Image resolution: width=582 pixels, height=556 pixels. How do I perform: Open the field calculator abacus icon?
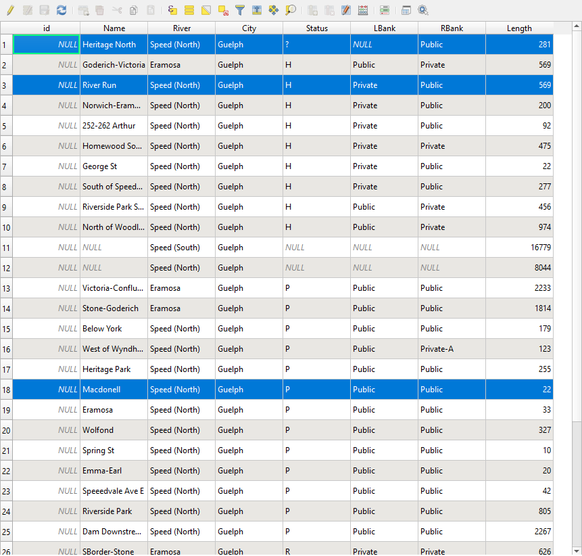click(x=363, y=10)
